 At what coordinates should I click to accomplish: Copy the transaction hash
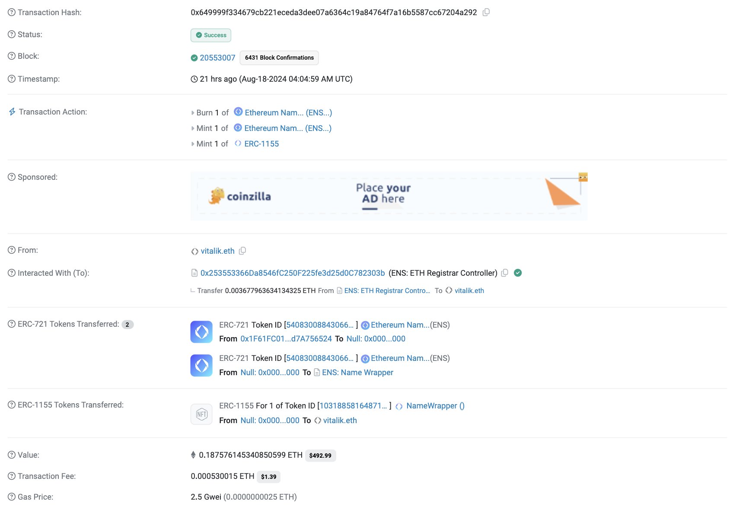pyautogui.click(x=486, y=12)
